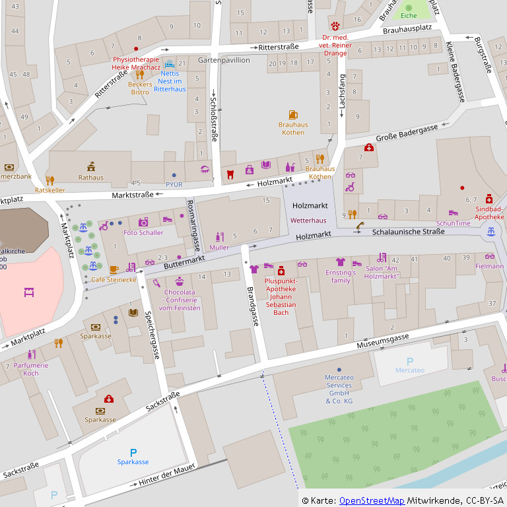Click the beer mug icon of Brauhaus Köthen

click(293, 115)
